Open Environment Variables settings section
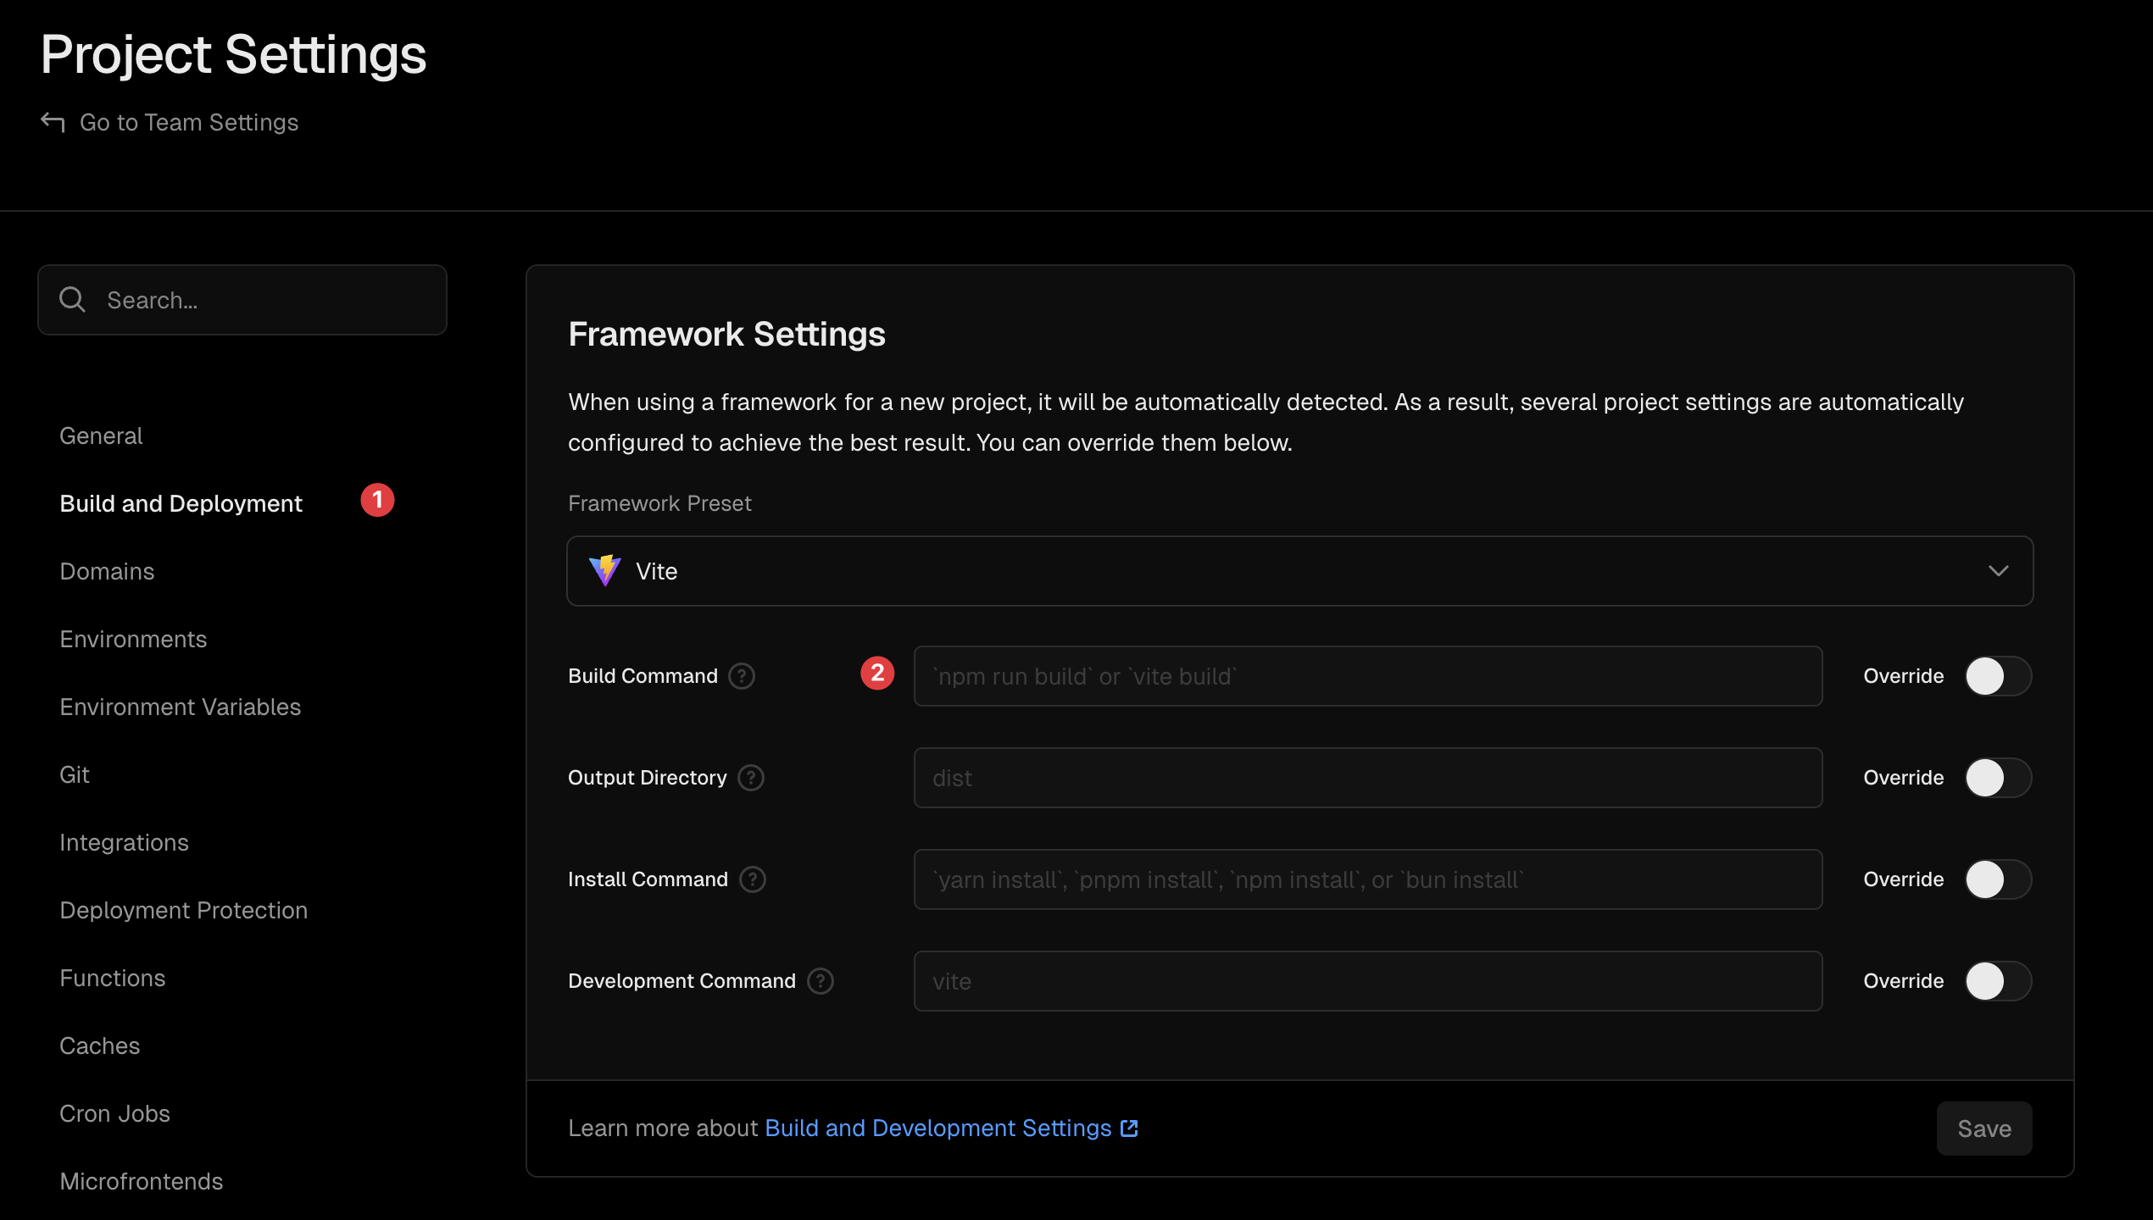2153x1220 pixels. point(181,707)
